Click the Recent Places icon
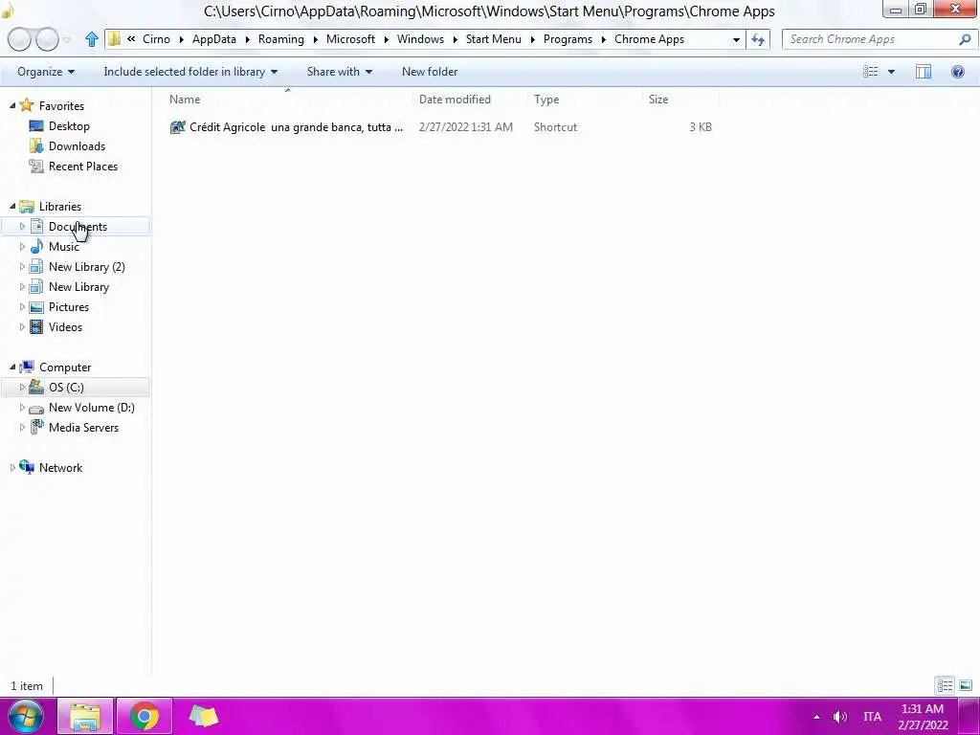Screen dimensions: 980x735 coord(36,166)
